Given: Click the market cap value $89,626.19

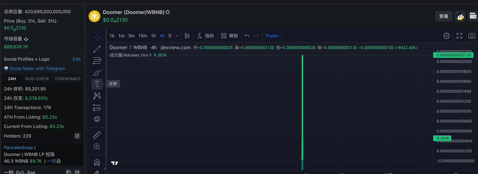Looking at the screenshot, I should click(x=16, y=47).
